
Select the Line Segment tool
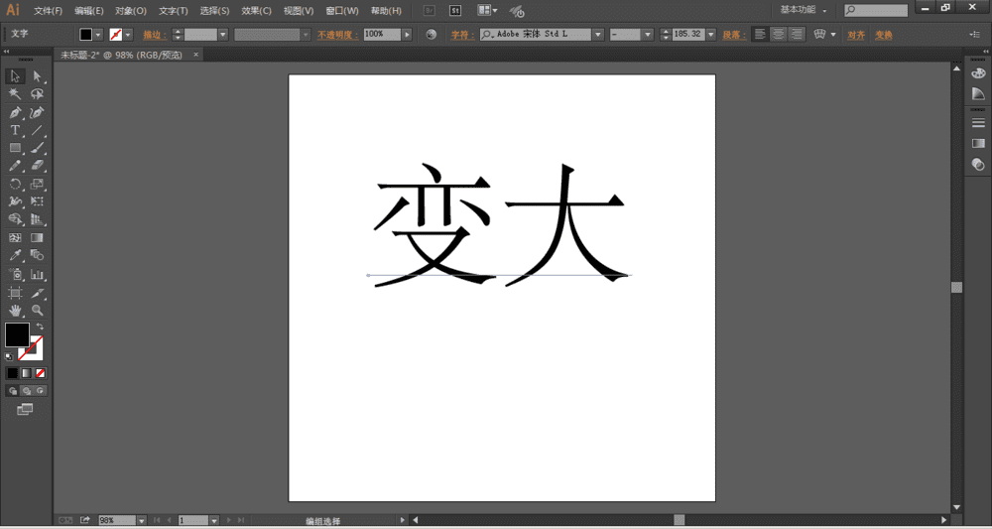pyautogui.click(x=38, y=130)
